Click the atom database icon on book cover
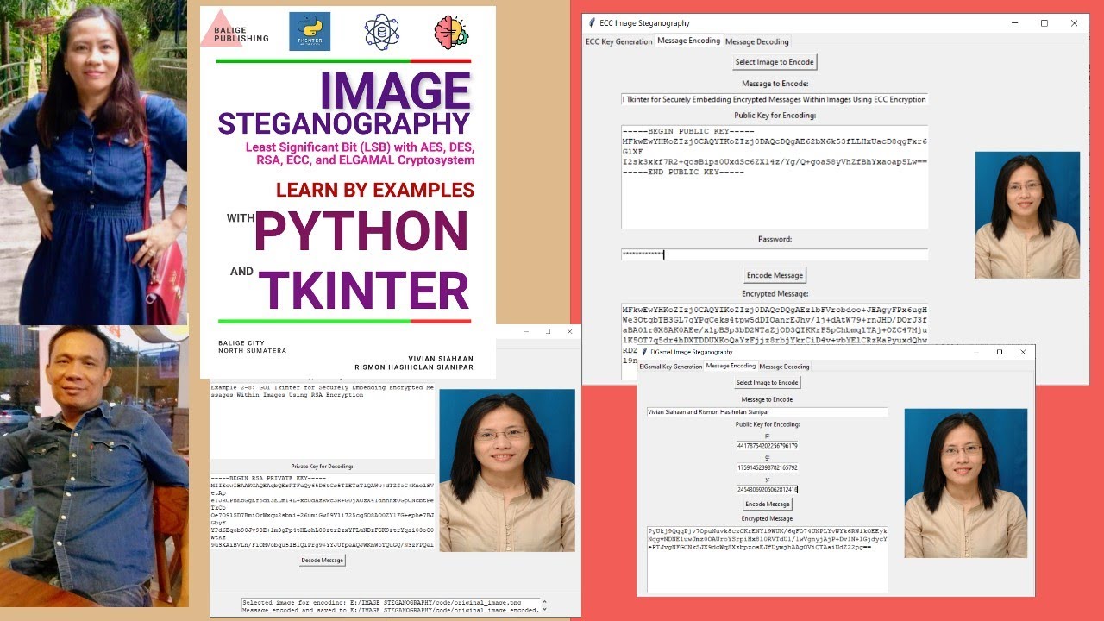 click(382, 31)
